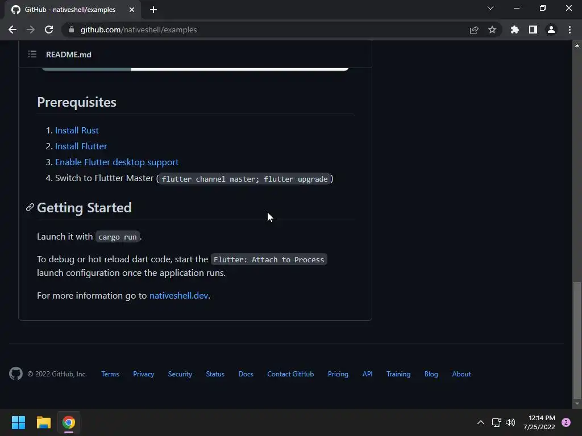Visit the nativeshell.dev link
Screen dimensions: 582x436
tap(178, 295)
